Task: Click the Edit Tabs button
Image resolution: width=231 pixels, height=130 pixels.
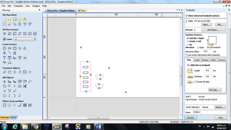Action: tap(215, 90)
